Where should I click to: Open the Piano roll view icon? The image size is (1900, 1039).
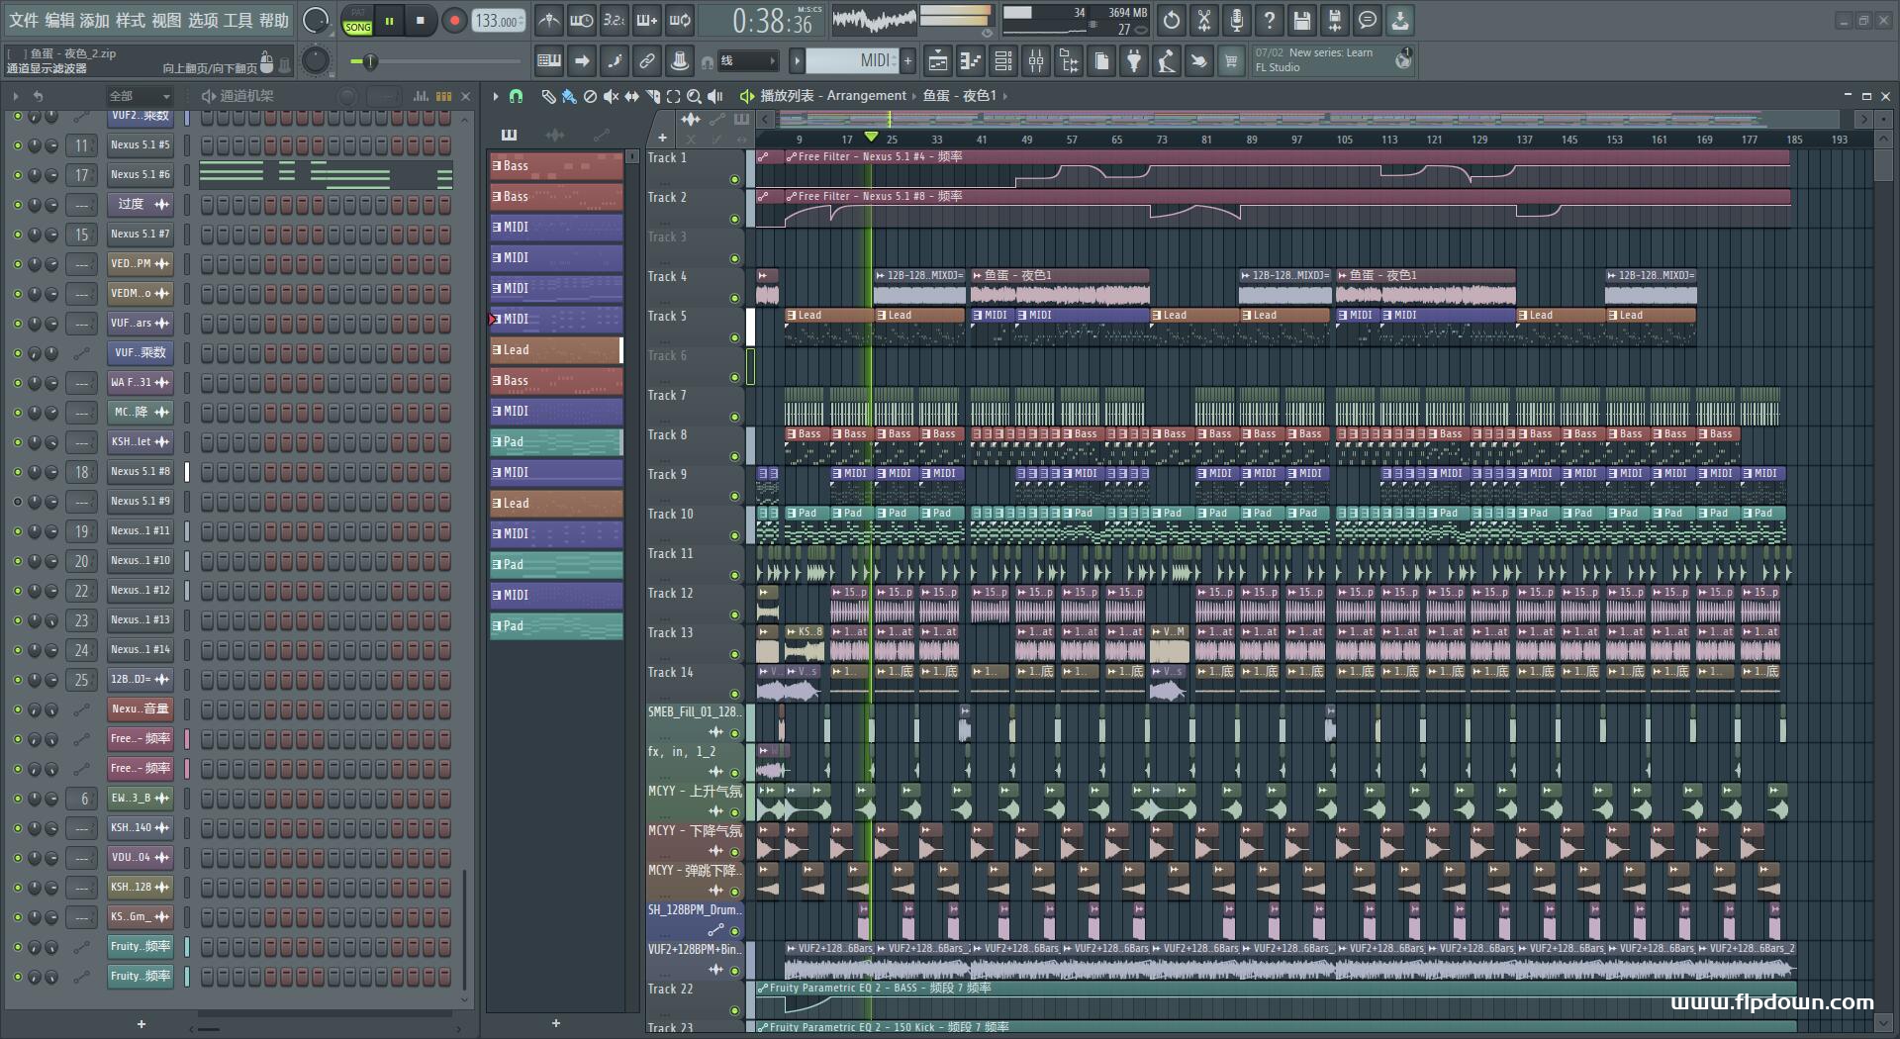(x=971, y=61)
